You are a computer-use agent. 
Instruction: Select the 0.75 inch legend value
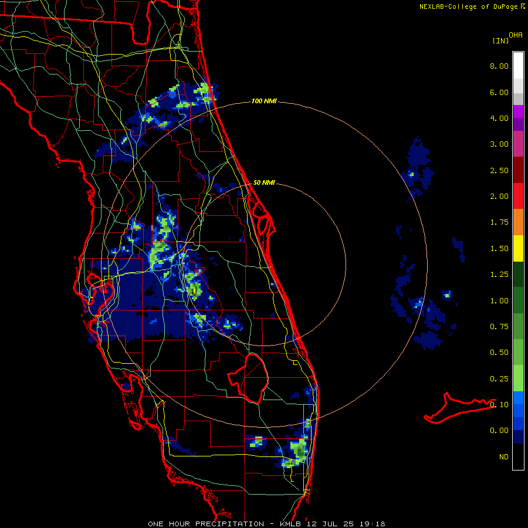pyautogui.click(x=499, y=327)
